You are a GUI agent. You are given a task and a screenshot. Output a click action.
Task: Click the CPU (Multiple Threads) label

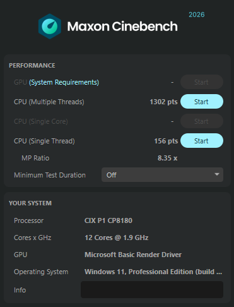49,102
